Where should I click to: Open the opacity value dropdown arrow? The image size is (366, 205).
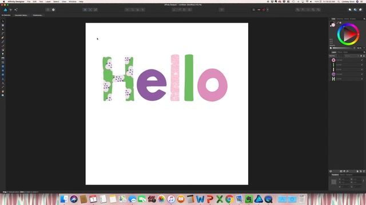pos(364,48)
